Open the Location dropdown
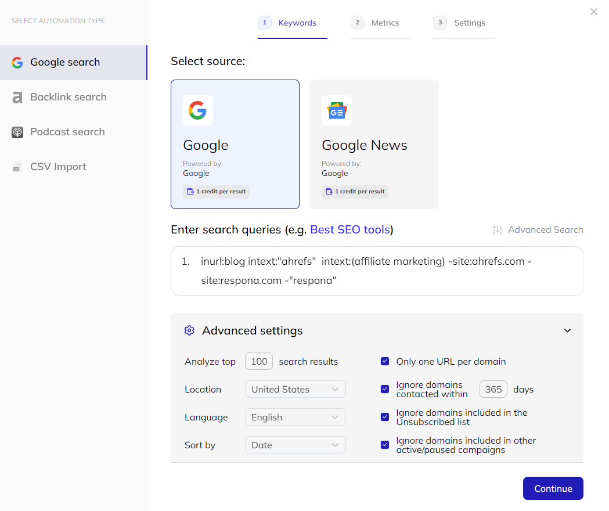This screenshot has width=609, height=511. coord(295,389)
